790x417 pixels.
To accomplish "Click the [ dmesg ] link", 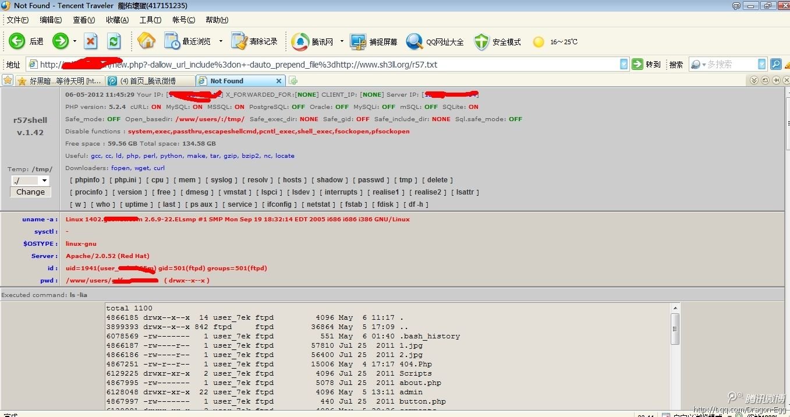I will click(197, 192).
